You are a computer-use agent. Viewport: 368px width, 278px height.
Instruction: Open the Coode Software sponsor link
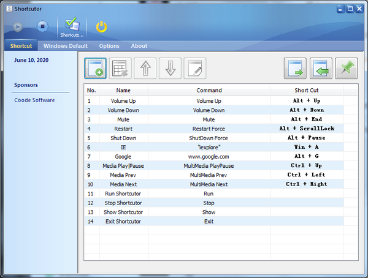(x=34, y=100)
